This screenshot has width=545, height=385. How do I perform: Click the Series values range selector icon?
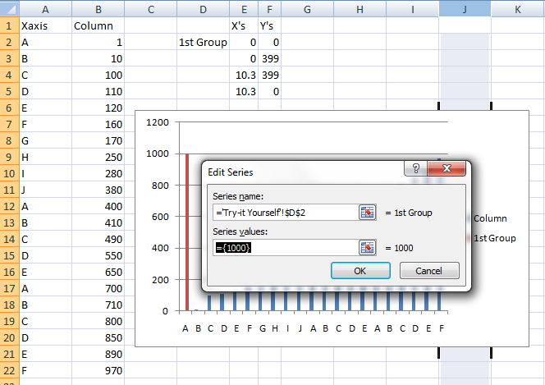tap(368, 248)
